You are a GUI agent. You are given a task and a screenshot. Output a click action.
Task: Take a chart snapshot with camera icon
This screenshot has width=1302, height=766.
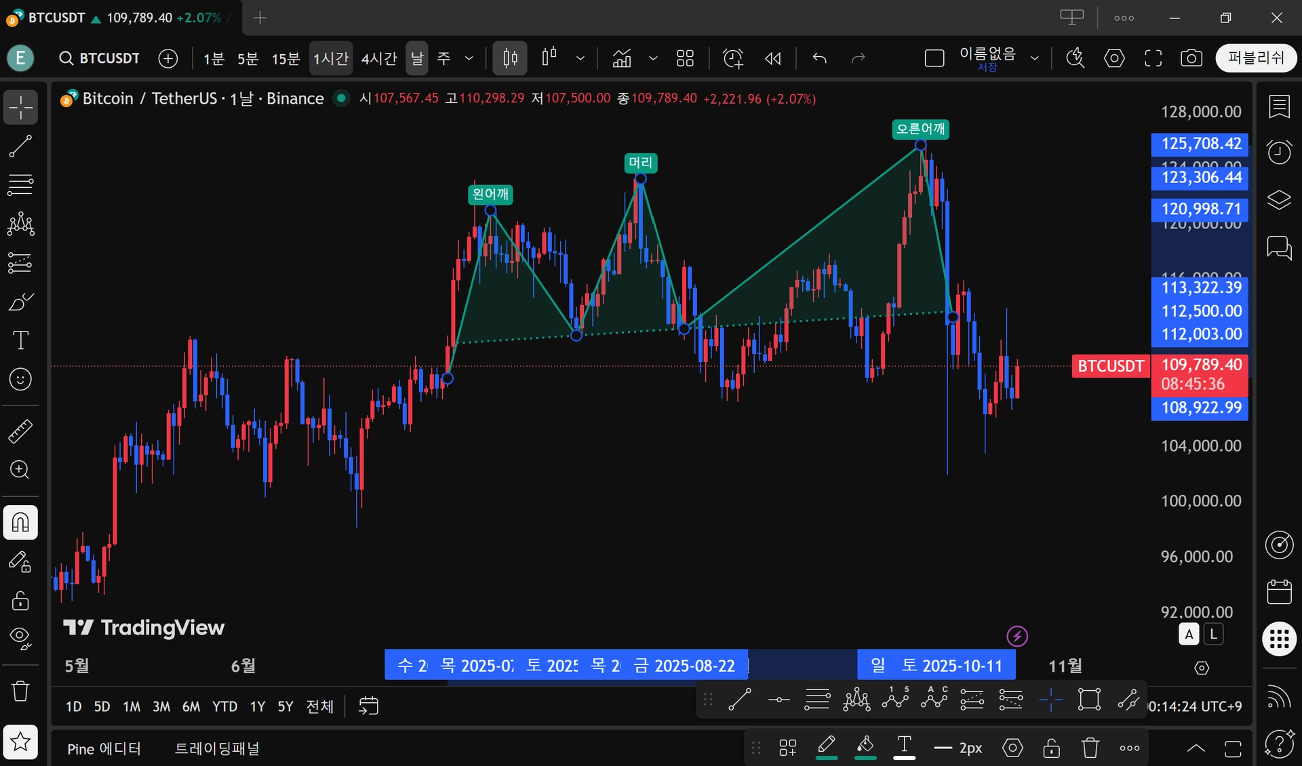tap(1191, 58)
